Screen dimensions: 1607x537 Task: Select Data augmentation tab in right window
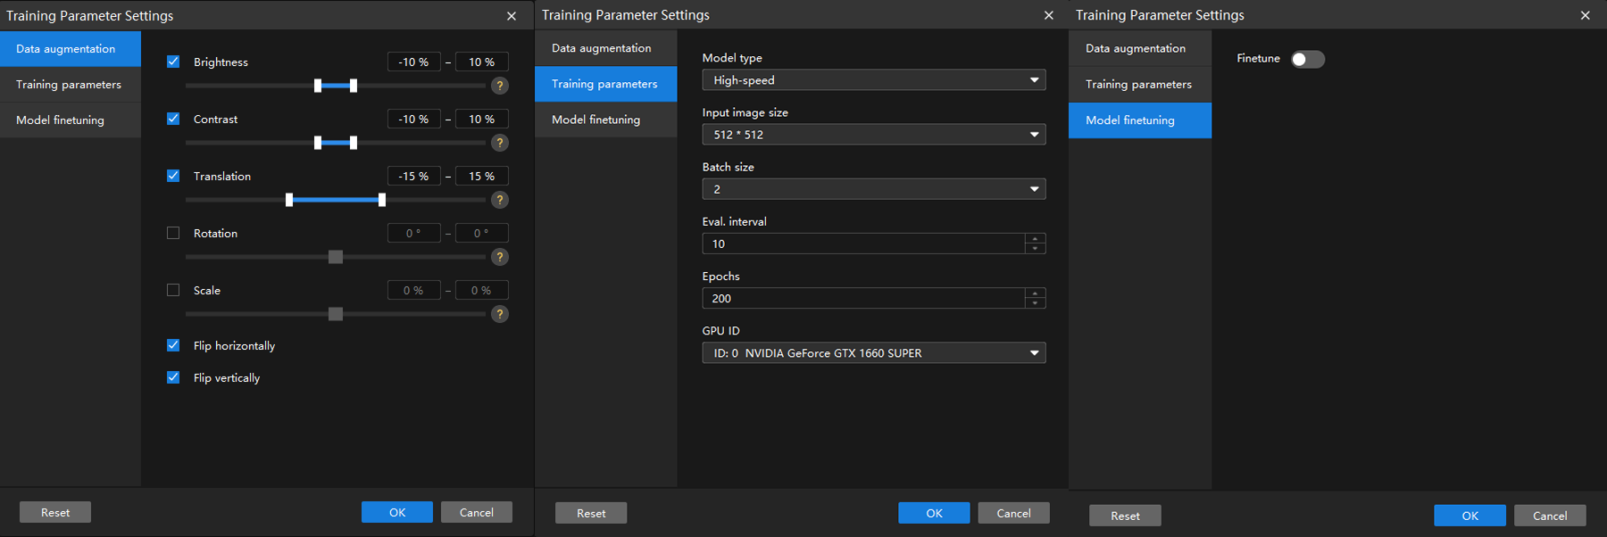pos(1140,48)
